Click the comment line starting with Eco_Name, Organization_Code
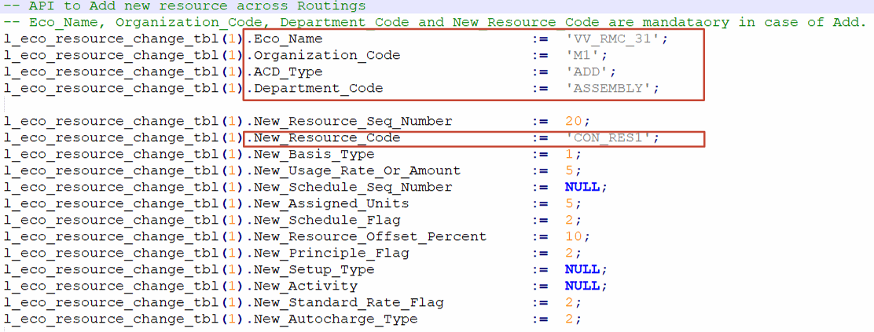The height and width of the screenshot is (332, 874). click(x=434, y=22)
